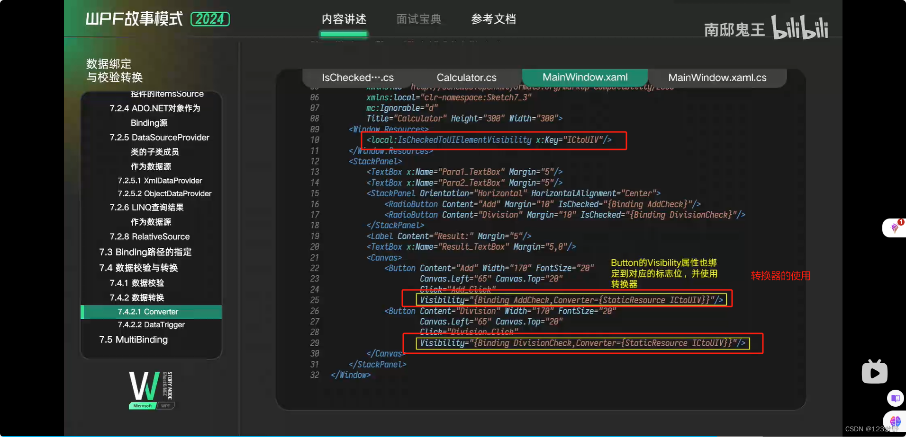Open 7.4.2.2 DataTrigger item

point(151,324)
